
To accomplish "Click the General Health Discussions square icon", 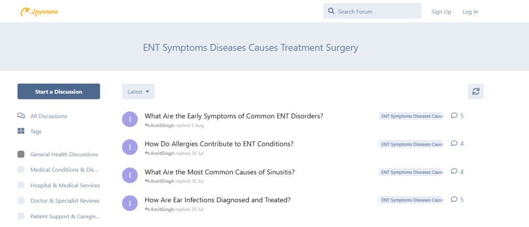I will click(21, 154).
